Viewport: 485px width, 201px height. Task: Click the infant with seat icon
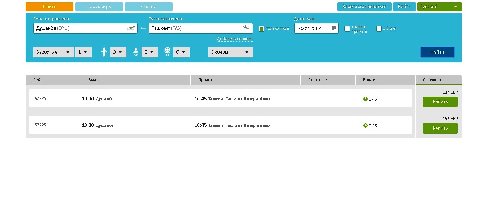coord(167,52)
